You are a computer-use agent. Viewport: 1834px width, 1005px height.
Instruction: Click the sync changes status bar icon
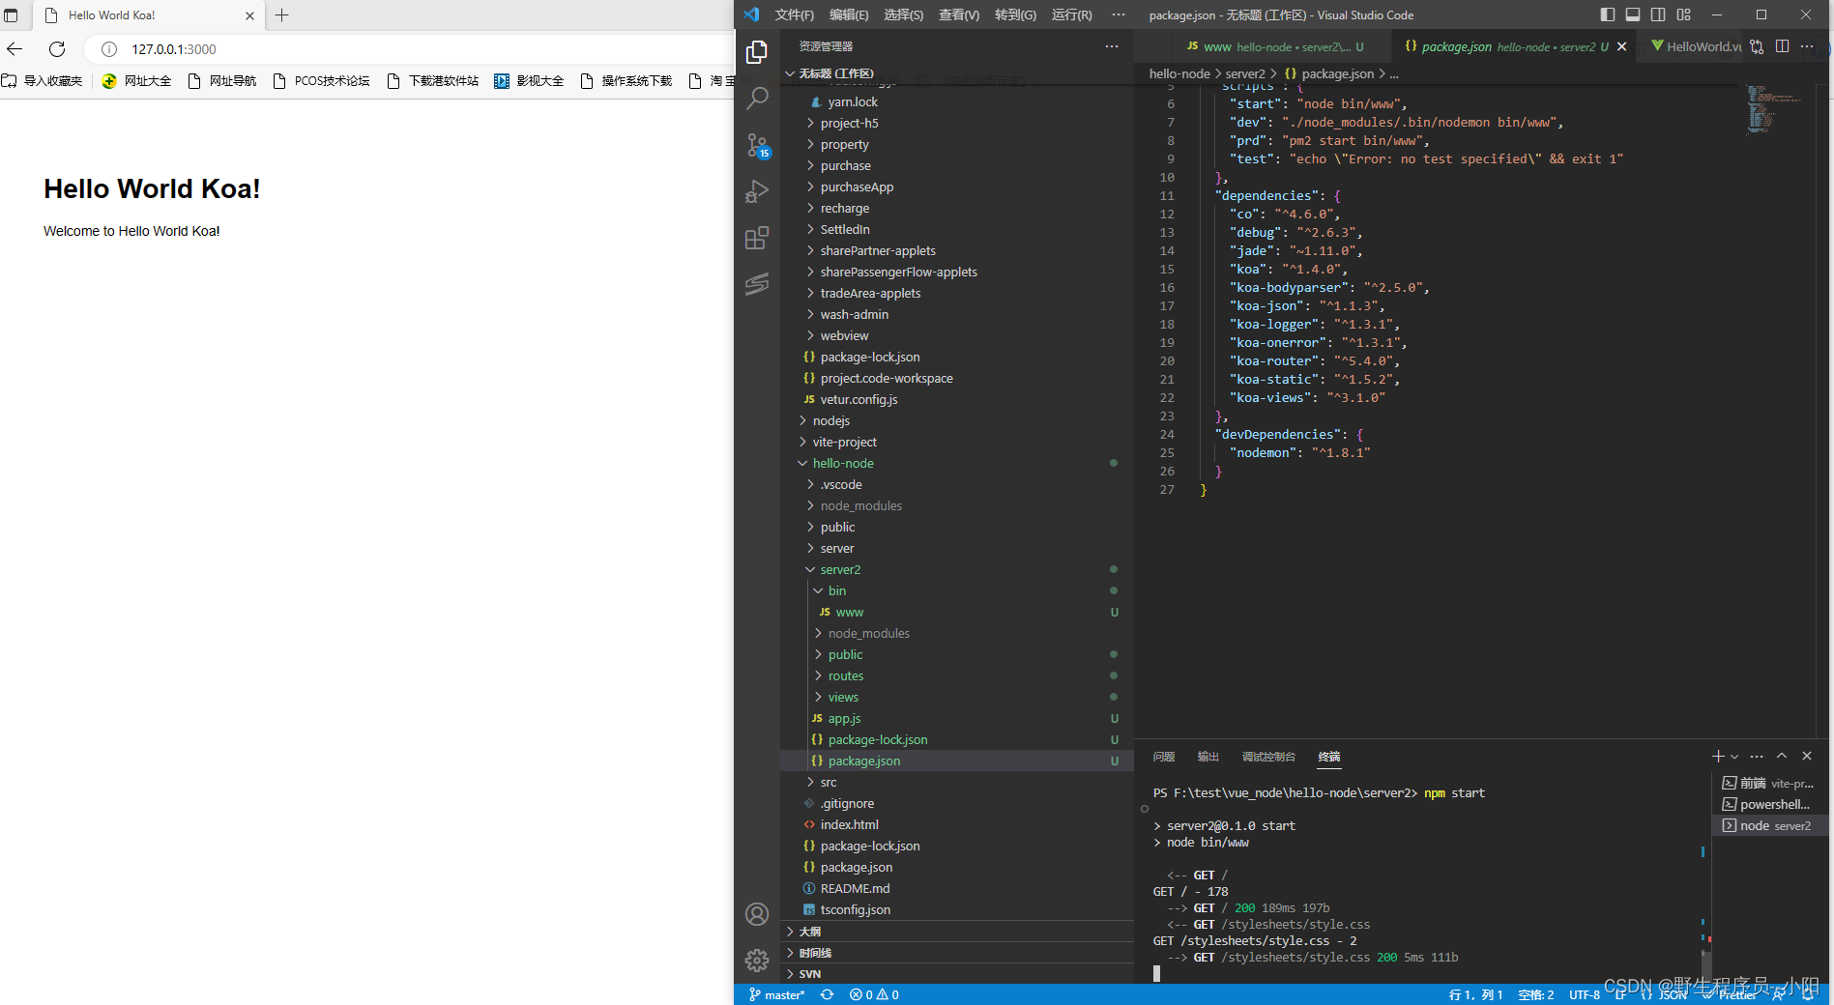tap(827, 994)
